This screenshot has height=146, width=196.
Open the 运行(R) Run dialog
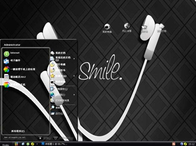click(x=57, y=113)
